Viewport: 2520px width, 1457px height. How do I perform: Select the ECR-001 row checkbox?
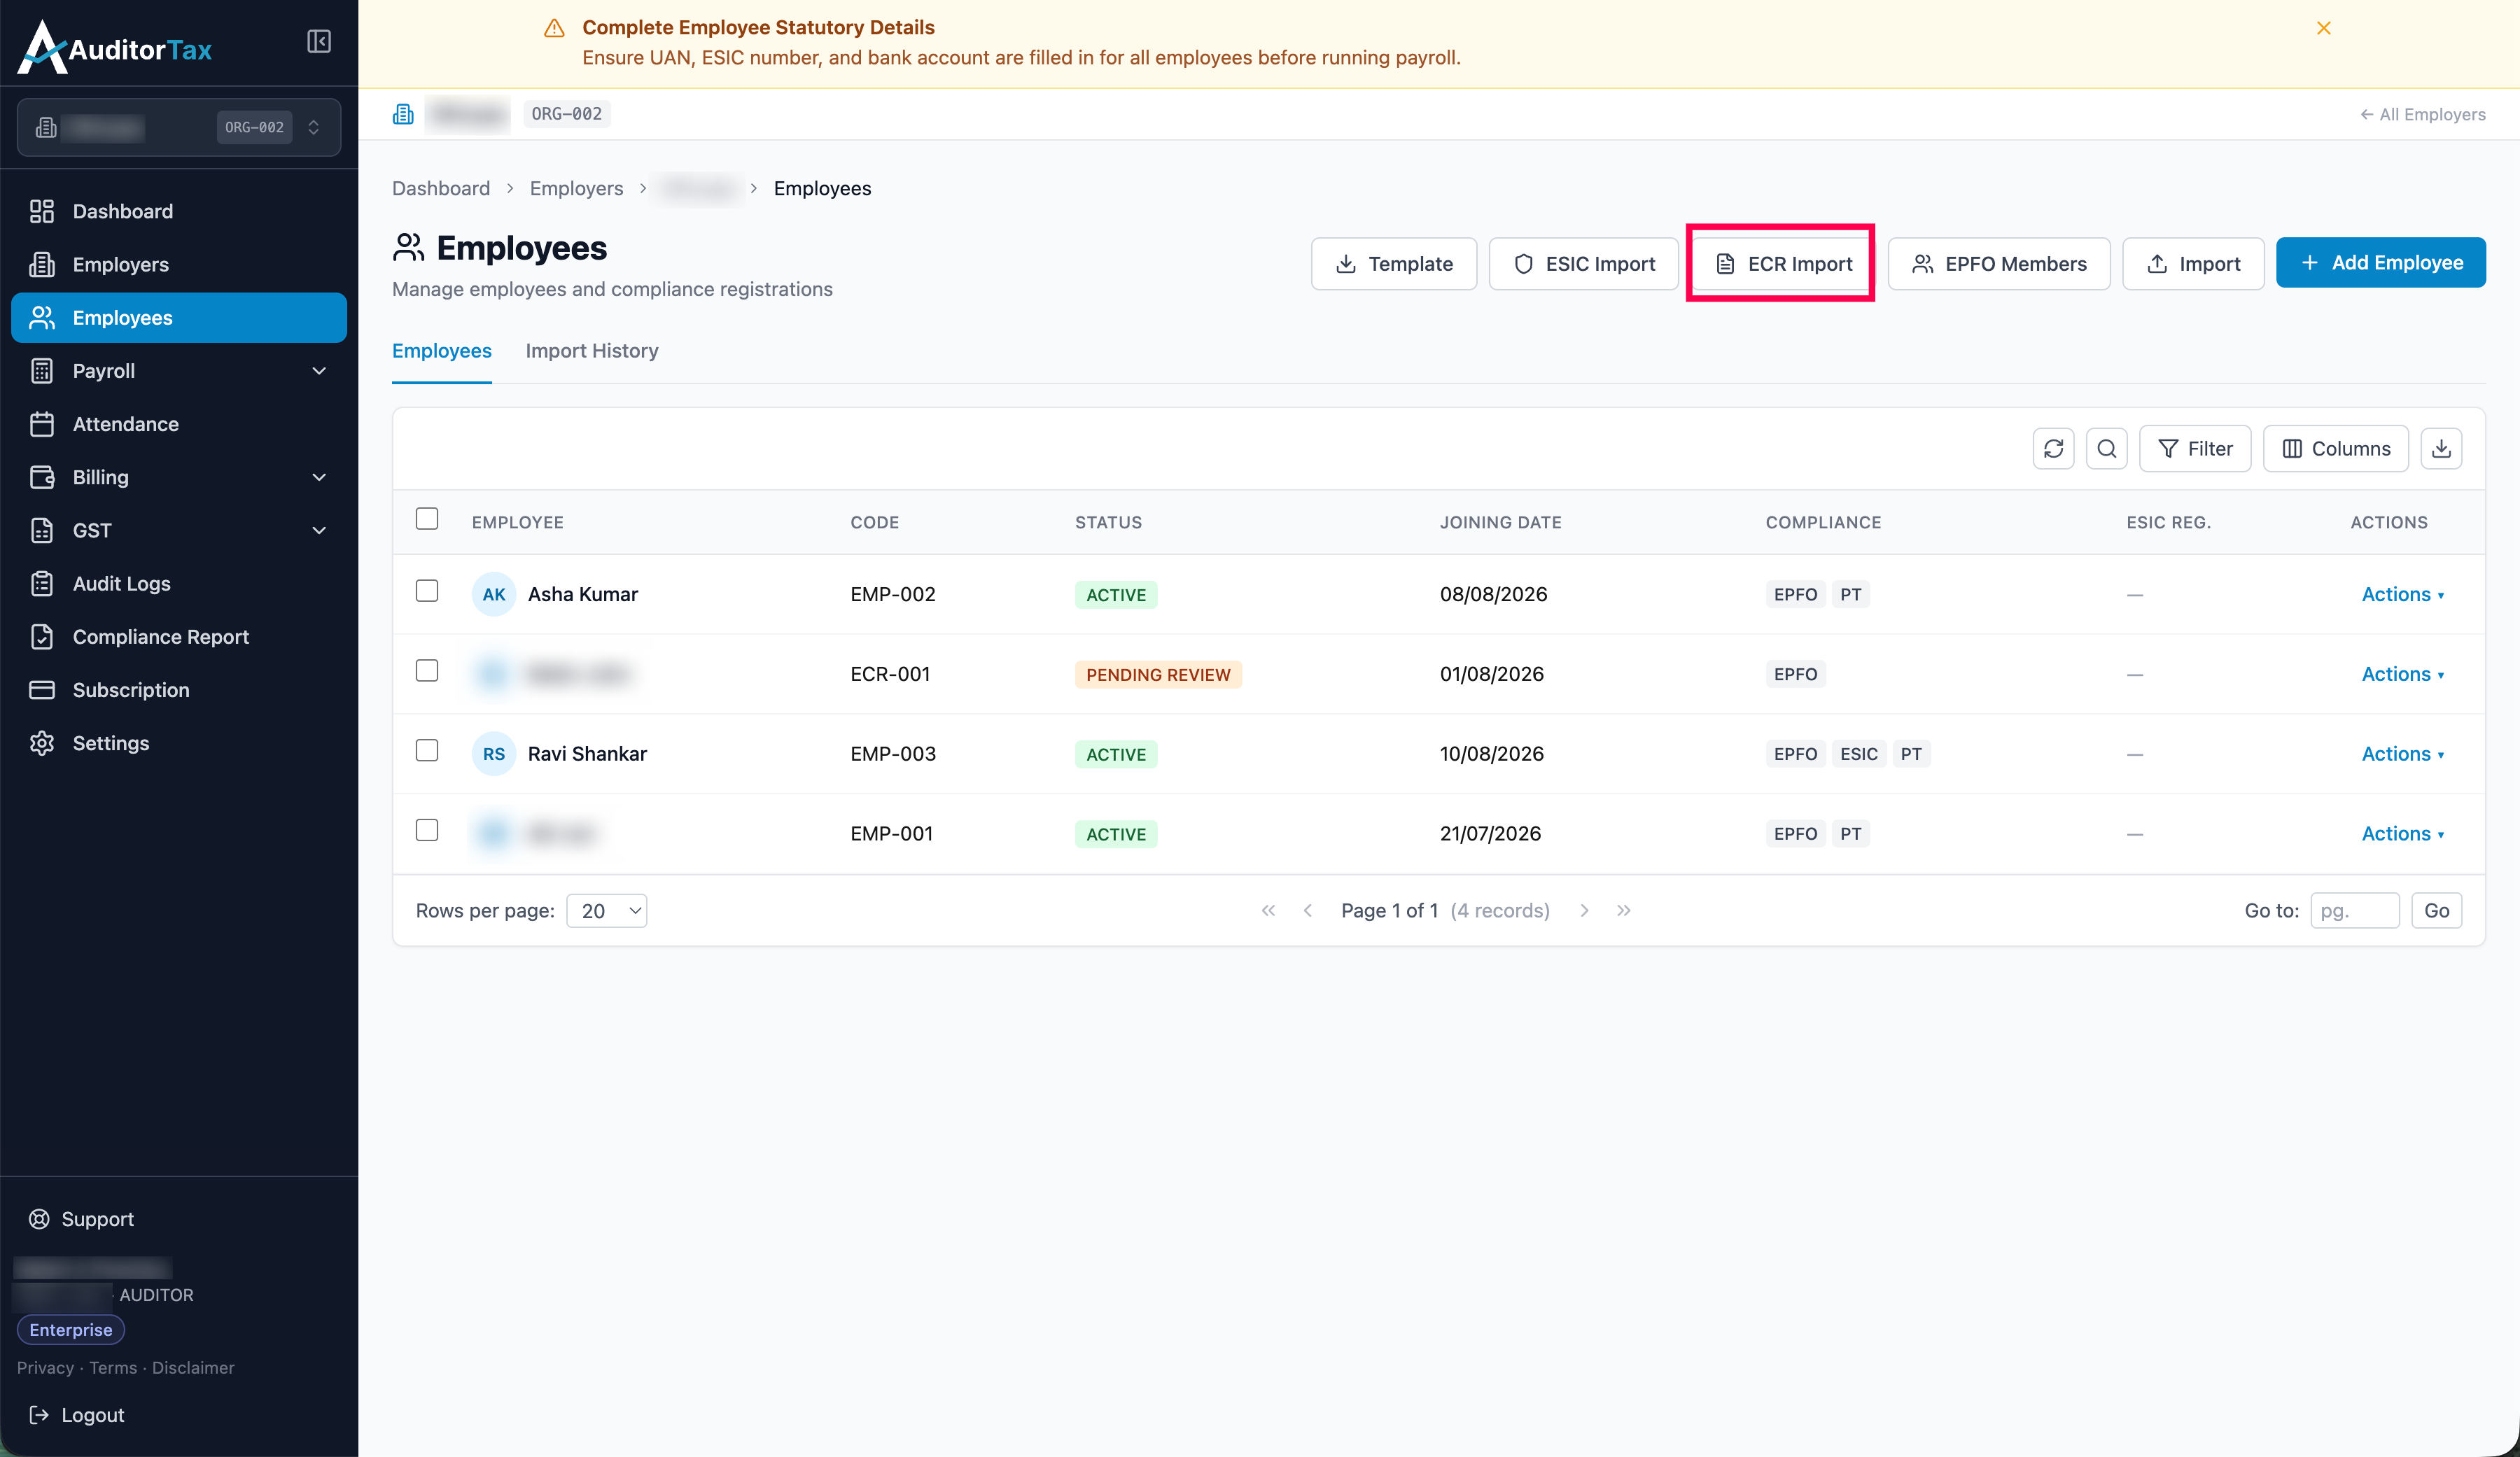click(427, 671)
